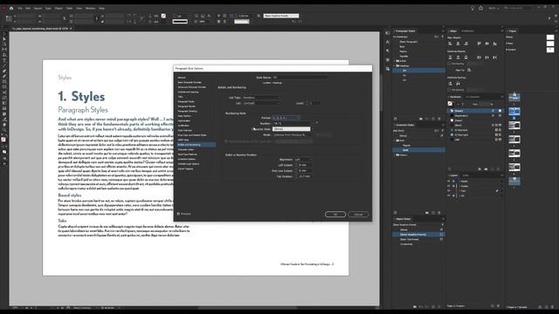Click Distribute Vertical Centers in the Align panel
Screen dimensions: 559x314
point(458,57)
